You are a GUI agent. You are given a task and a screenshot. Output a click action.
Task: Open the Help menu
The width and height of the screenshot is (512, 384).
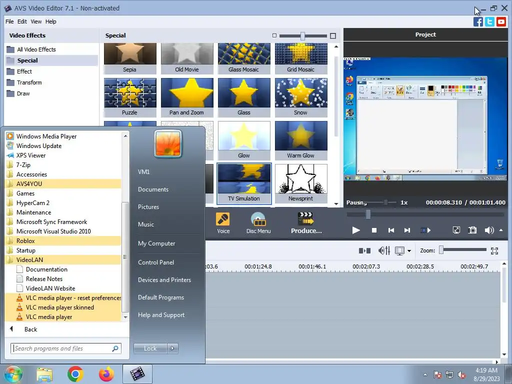50,21
